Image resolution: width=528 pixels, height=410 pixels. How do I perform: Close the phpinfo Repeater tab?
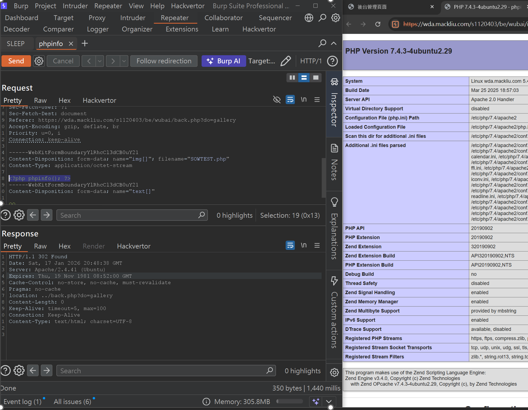pyautogui.click(x=71, y=44)
